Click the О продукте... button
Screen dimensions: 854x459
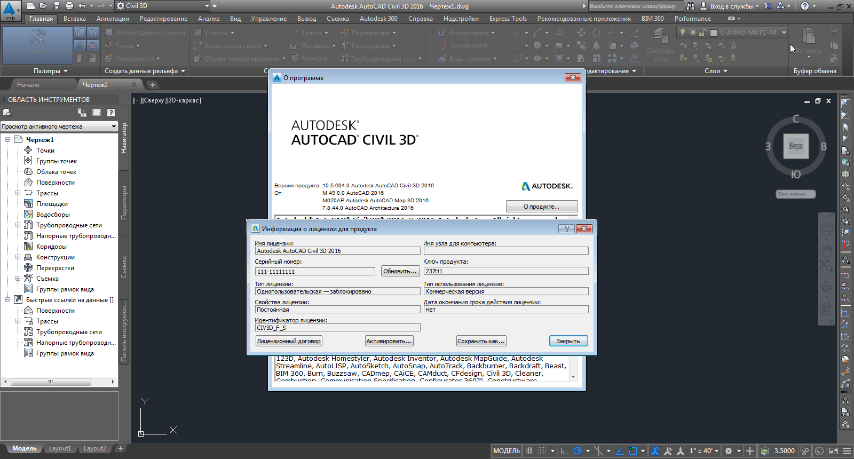[x=542, y=207]
